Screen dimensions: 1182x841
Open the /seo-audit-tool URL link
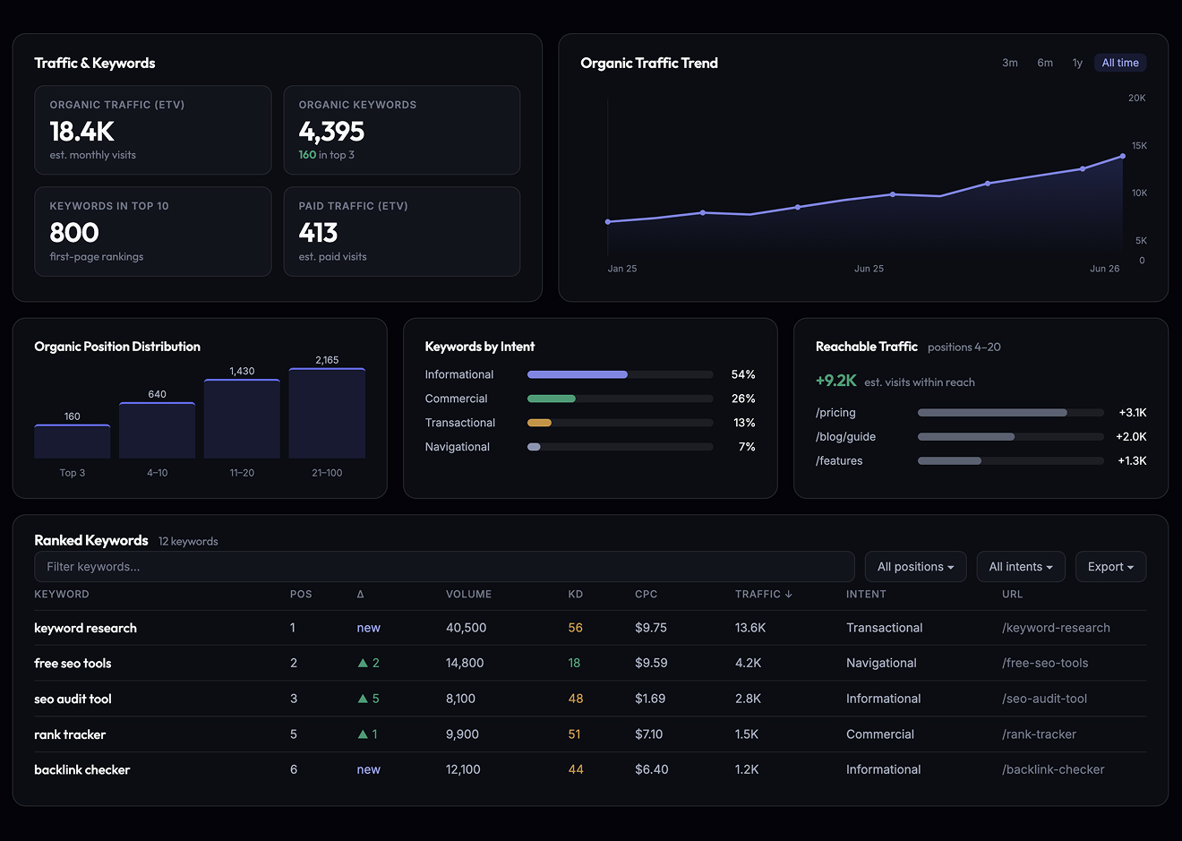pos(1044,699)
